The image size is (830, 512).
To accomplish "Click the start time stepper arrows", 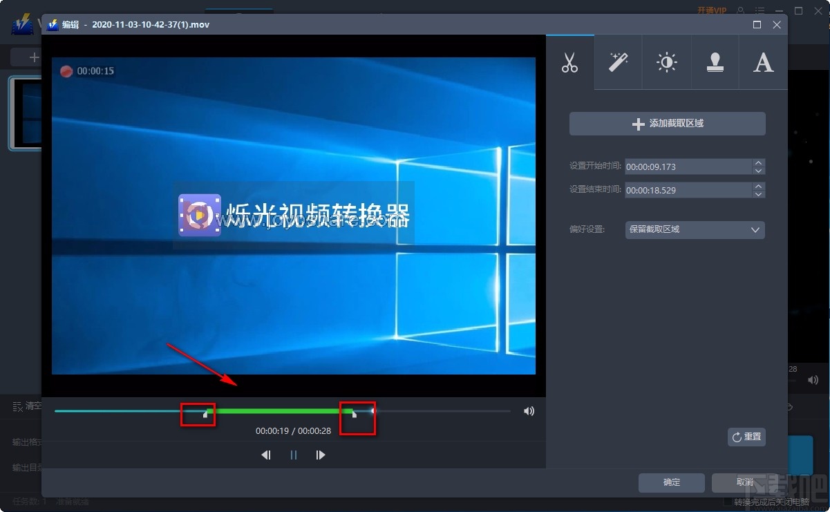I will [758, 167].
